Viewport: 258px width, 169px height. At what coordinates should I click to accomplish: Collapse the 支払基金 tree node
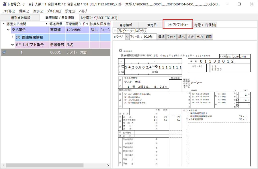point(8,30)
